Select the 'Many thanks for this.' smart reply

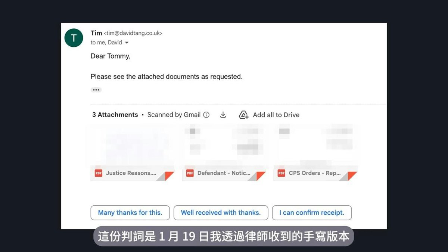[x=130, y=213]
